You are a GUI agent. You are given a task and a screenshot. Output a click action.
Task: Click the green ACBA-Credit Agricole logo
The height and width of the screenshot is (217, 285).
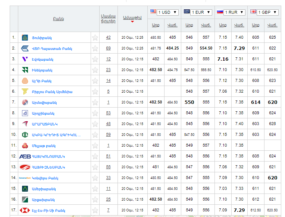coord(25,135)
